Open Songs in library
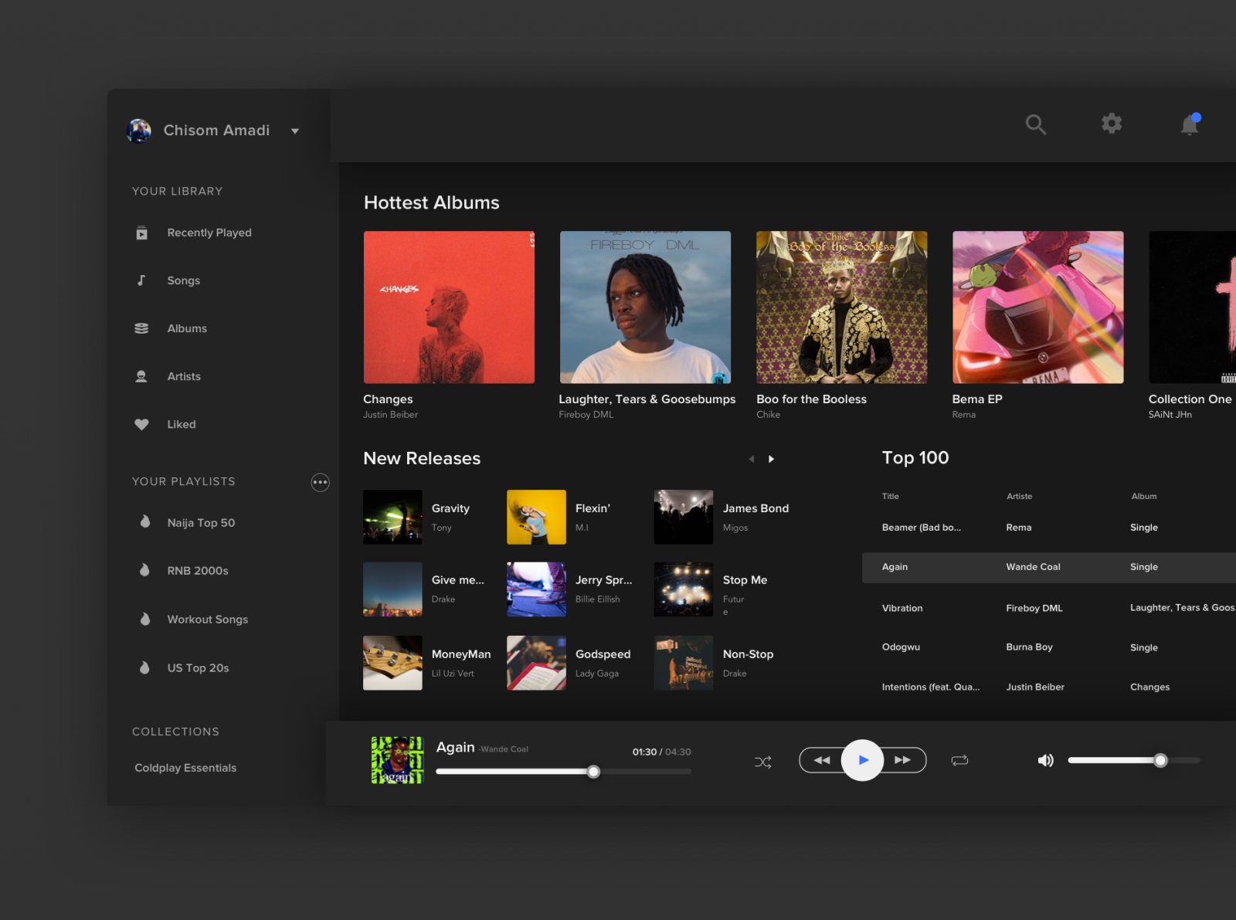This screenshot has width=1236, height=920. pyautogui.click(x=184, y=280)
